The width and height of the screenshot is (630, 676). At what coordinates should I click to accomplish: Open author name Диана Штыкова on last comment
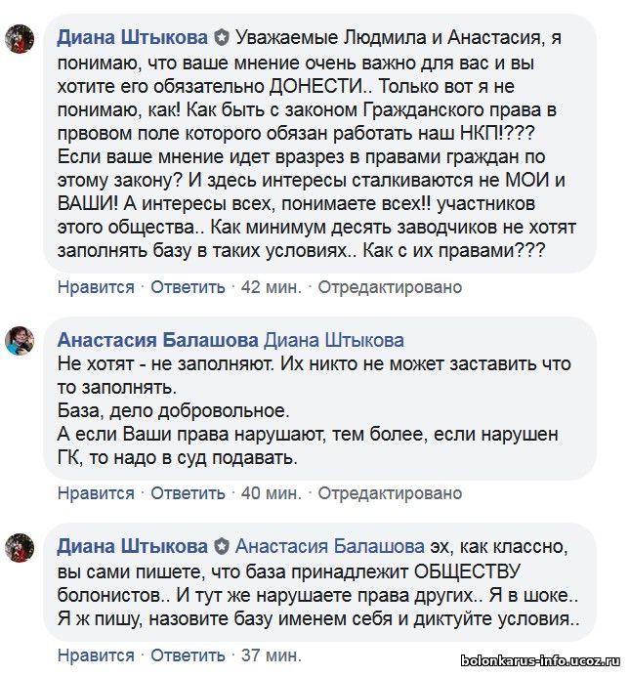click(x=132, y=547)
